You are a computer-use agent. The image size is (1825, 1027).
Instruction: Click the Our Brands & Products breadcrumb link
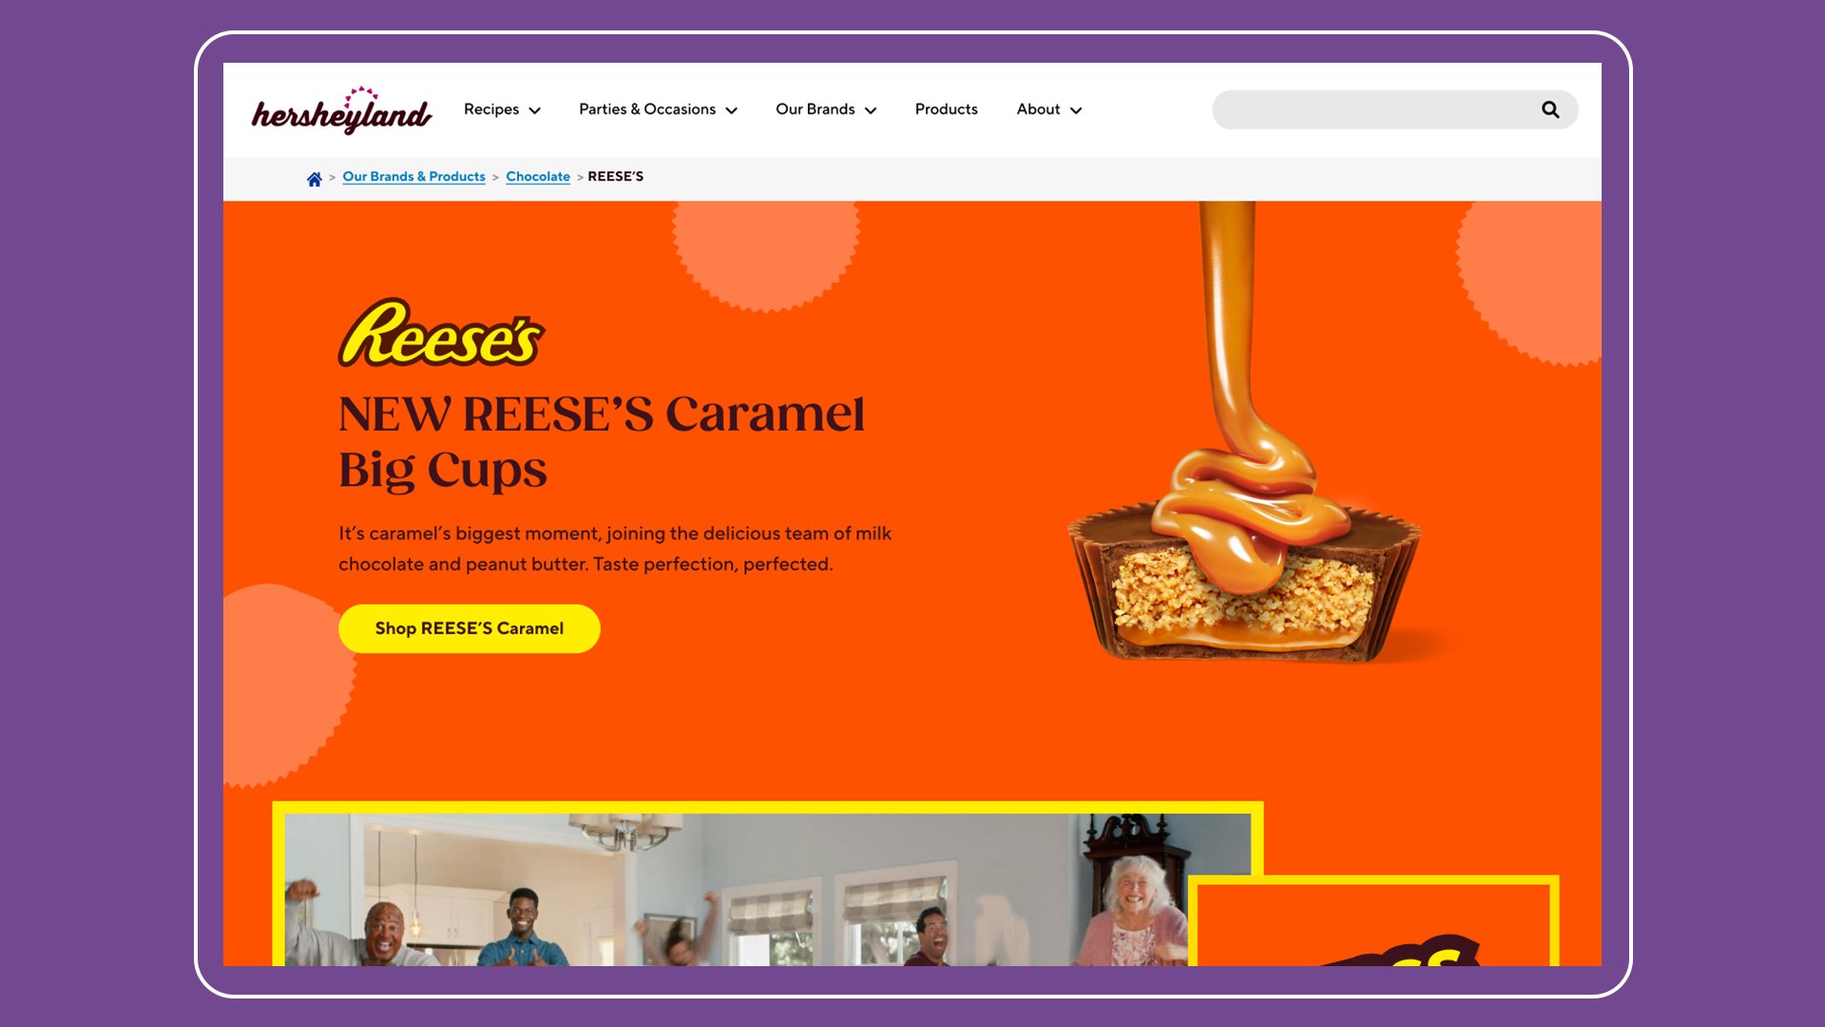tap(413, 176)
